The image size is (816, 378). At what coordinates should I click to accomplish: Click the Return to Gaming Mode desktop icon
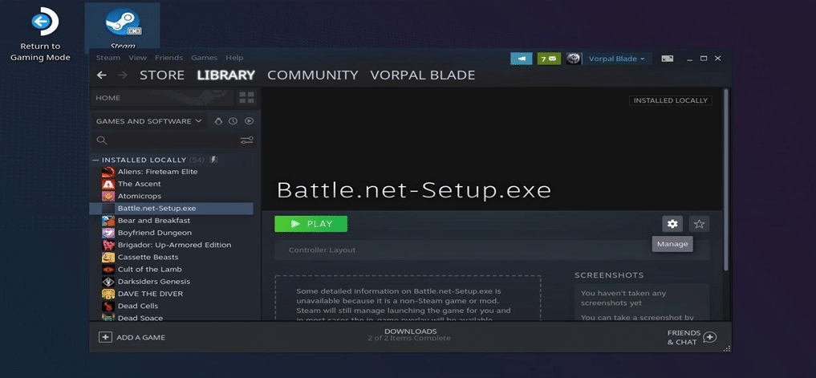[41, 35]
